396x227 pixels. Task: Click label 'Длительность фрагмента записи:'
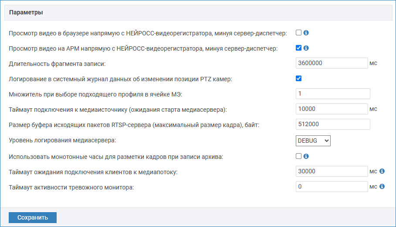pyautogui.click(x=57, y=64)
